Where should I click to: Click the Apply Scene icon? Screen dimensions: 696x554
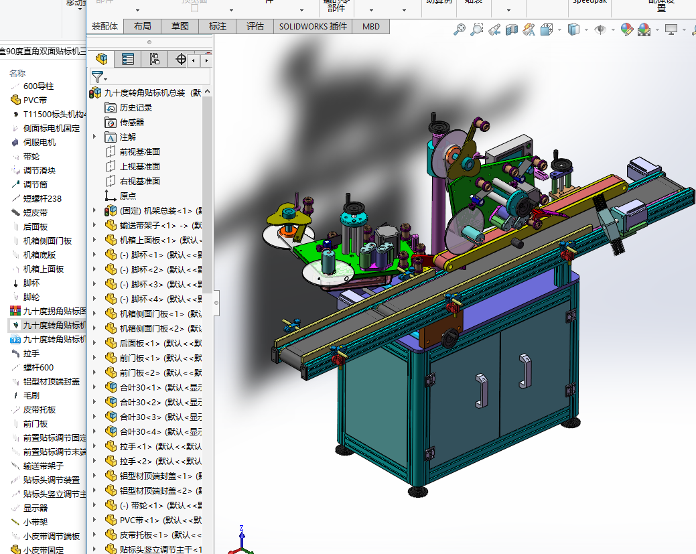pyautogui.click(x=644, y=29)
